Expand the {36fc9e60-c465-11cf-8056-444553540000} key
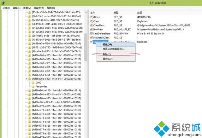Screen dimensions: 202x138 coord(26,36)
